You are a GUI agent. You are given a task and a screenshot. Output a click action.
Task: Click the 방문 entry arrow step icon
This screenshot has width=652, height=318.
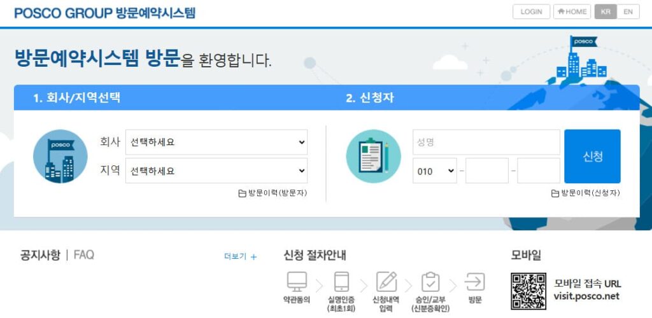[x=475, y=282]
